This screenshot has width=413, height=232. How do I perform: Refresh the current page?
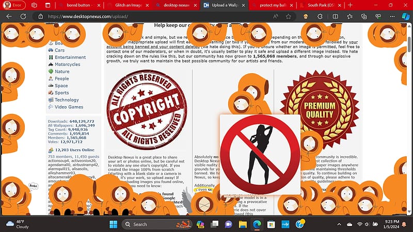[23, 16]
